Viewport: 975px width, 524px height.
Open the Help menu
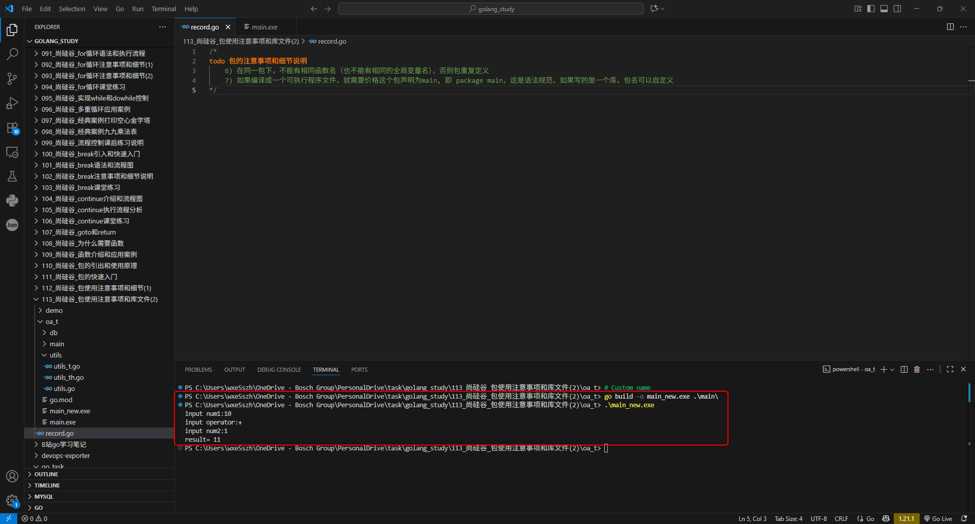pyautogui.click(x=191, y=9)
